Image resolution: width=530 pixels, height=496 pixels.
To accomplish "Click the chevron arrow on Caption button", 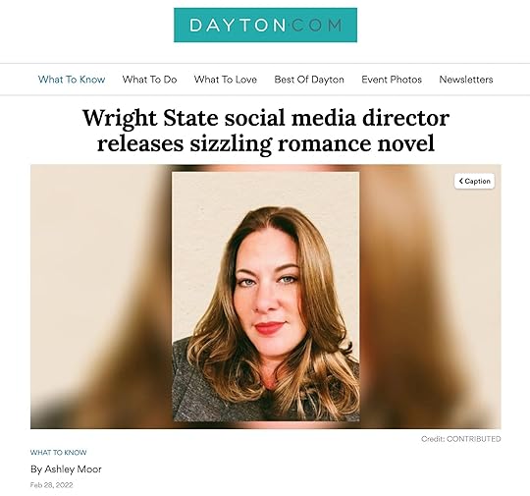I will pyautogui.click(x=460, y=181).
